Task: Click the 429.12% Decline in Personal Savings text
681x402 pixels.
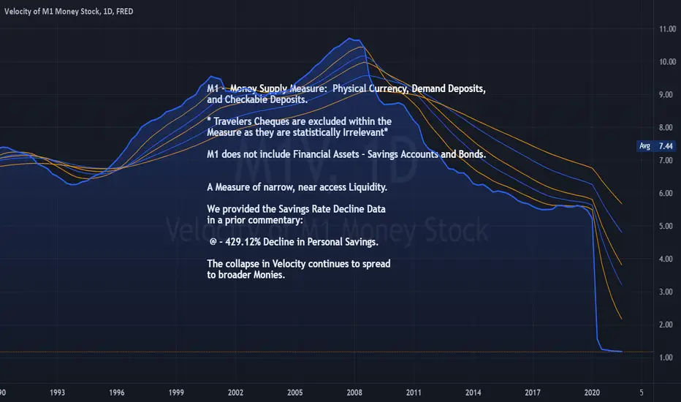Action: pyautogui.click(x=294, y=242)
